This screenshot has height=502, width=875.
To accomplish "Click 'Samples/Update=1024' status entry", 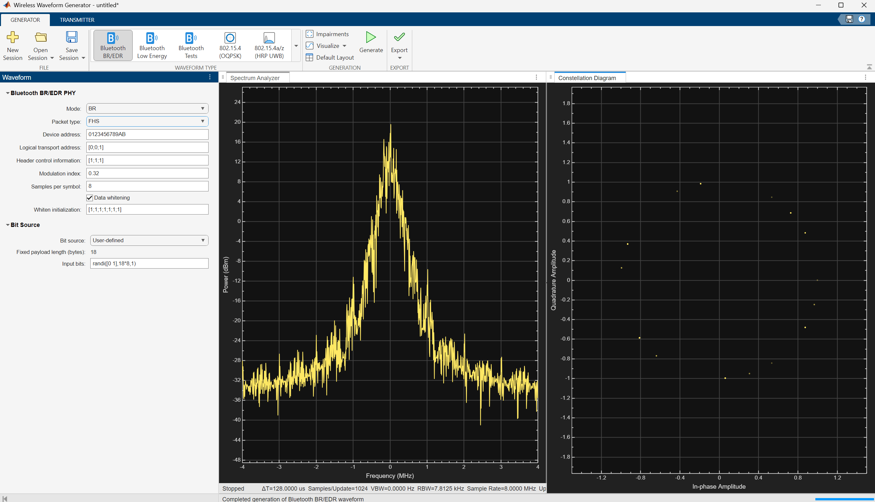I will [338, 489].
